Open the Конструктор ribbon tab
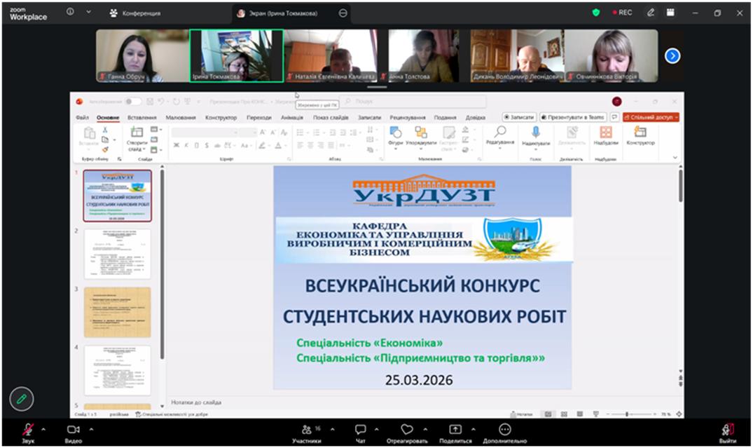The image size is (753, 448). click(x=221, y=117)
